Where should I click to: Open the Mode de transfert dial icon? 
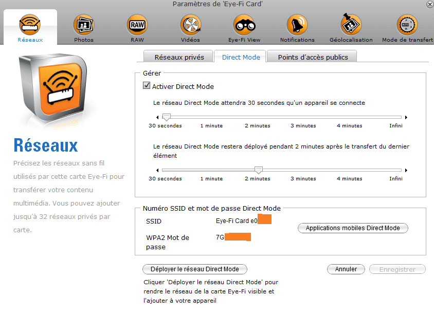pyautogui.click(x=407, y=25)
